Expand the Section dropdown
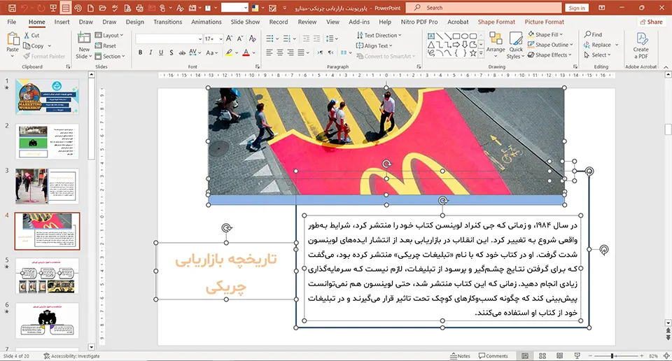 110,56
